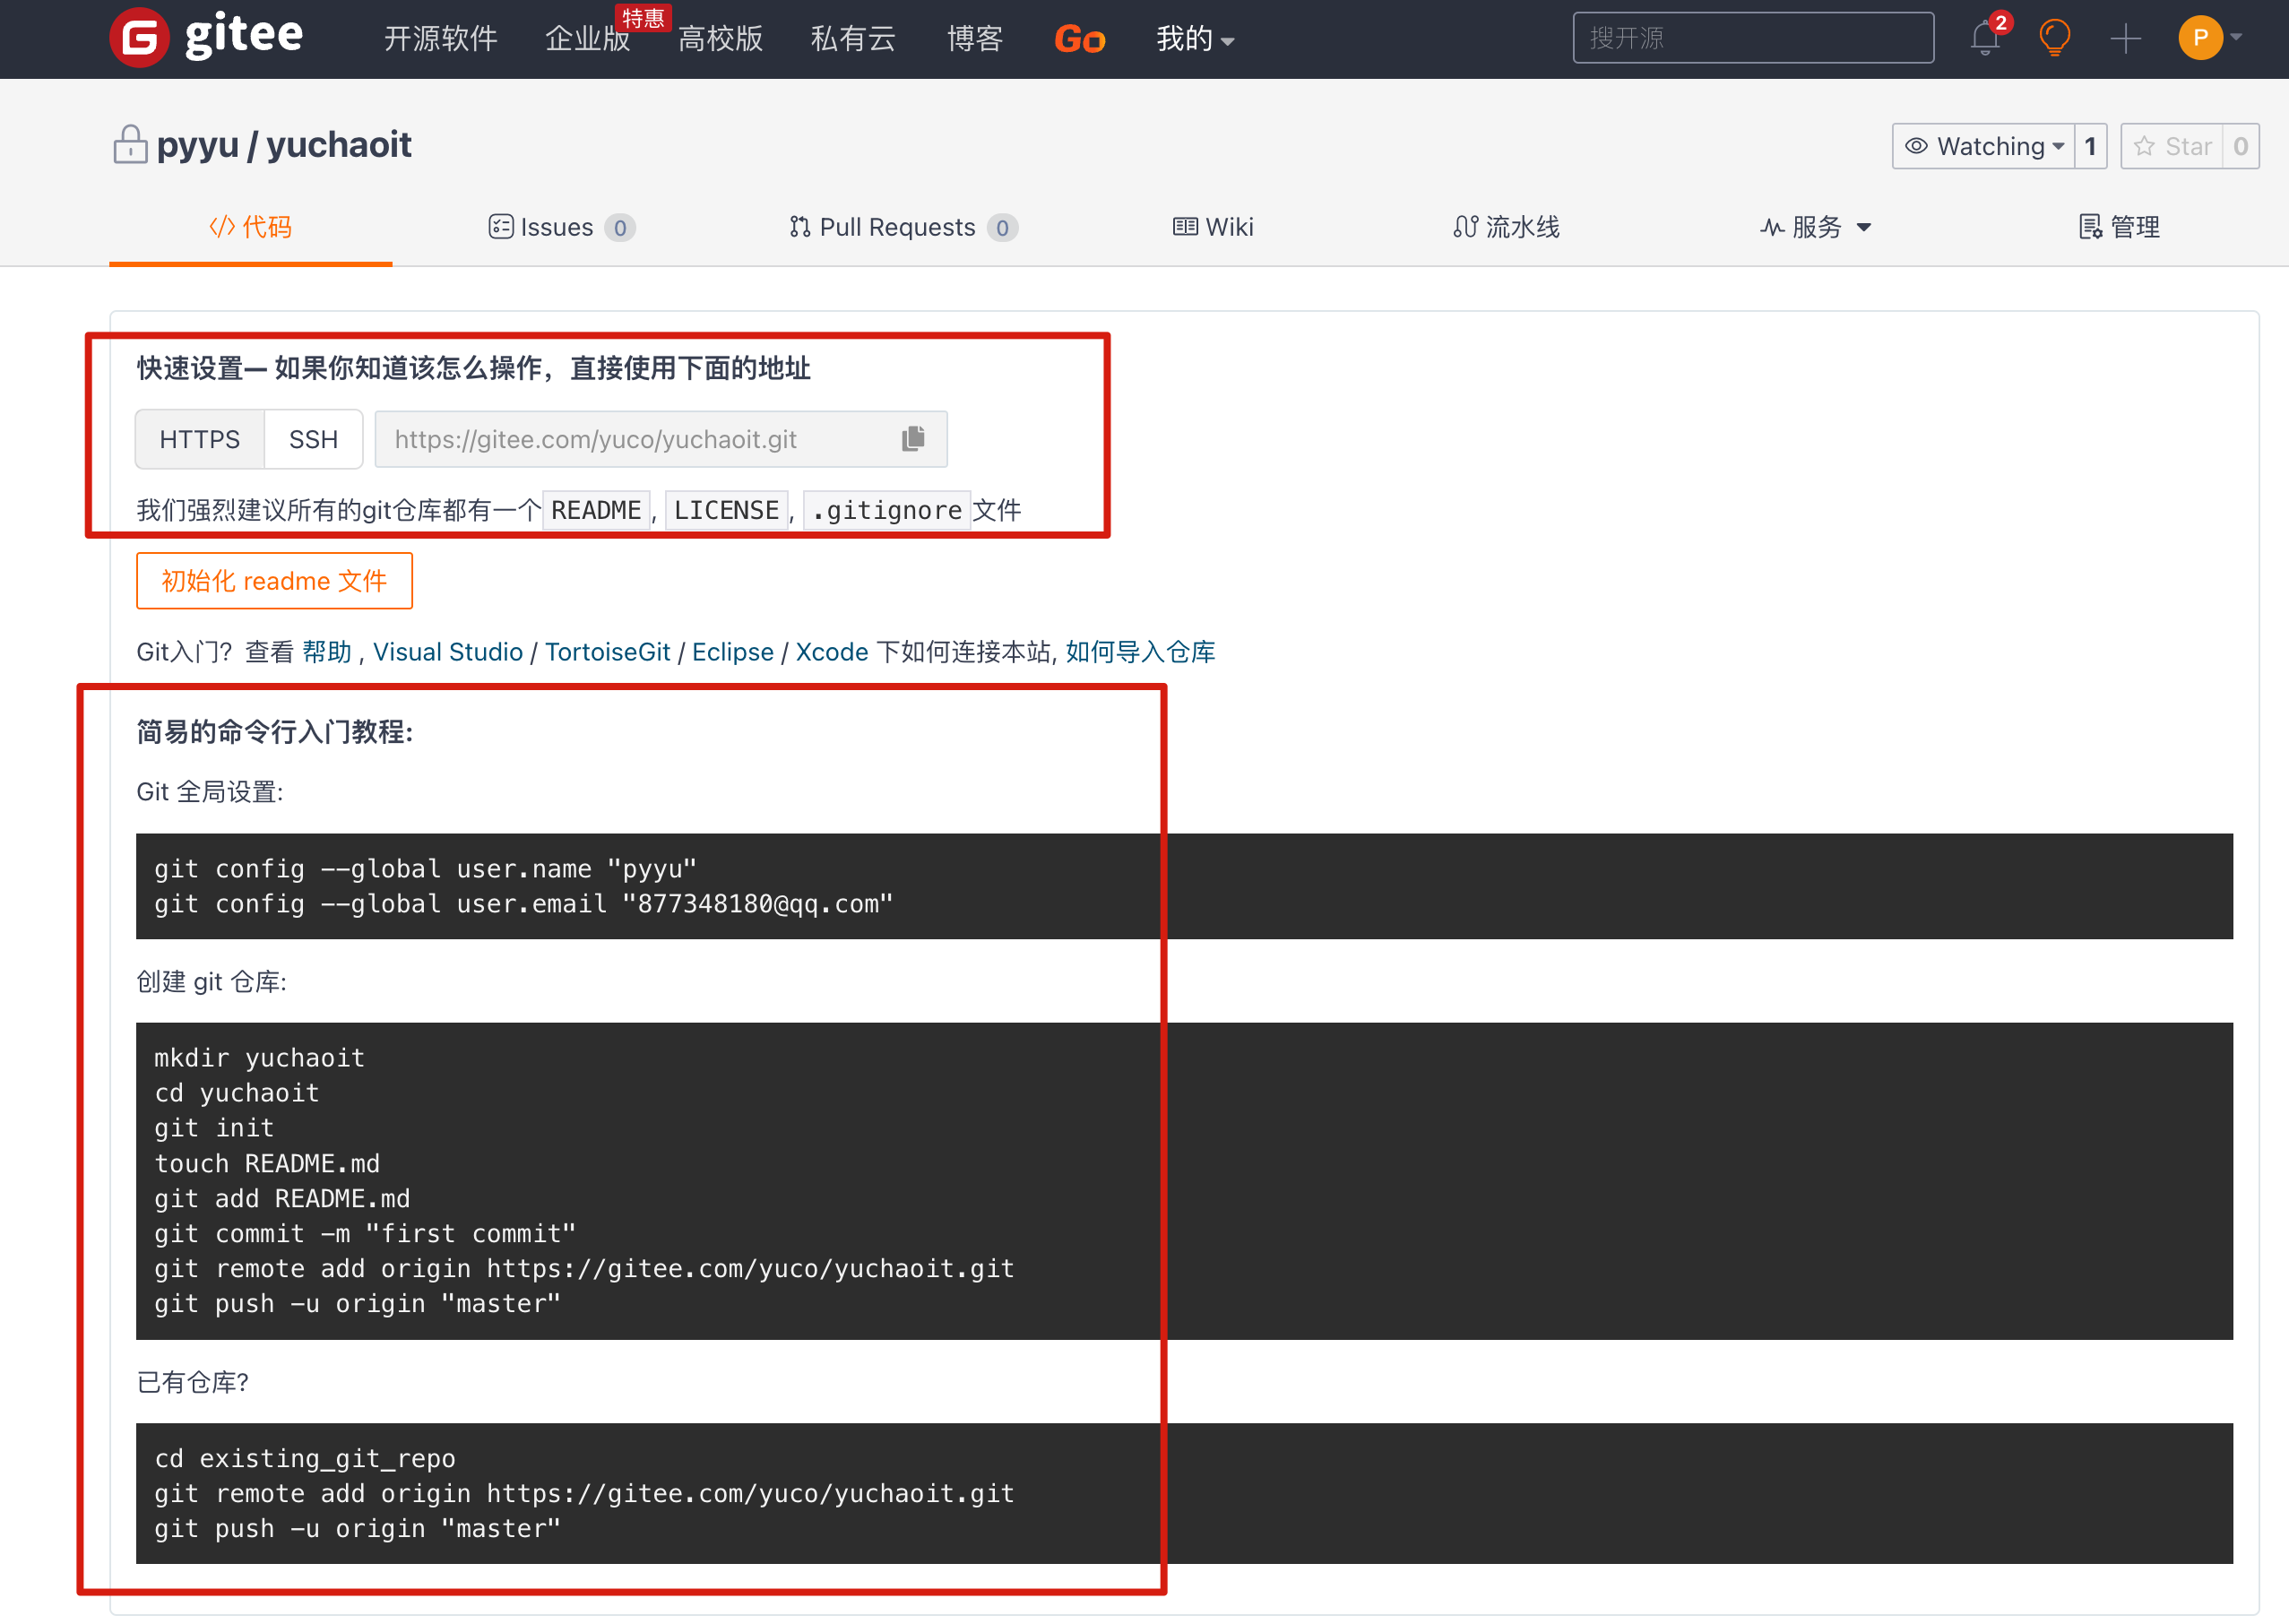2289x1624 pixels.
Task: Open the TortoiseGit help link
Action: pos(607,652)
